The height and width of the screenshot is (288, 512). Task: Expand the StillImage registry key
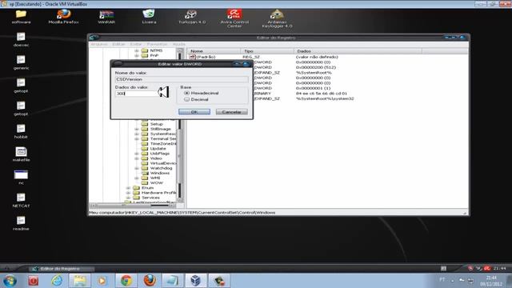[x=137, y=129]
